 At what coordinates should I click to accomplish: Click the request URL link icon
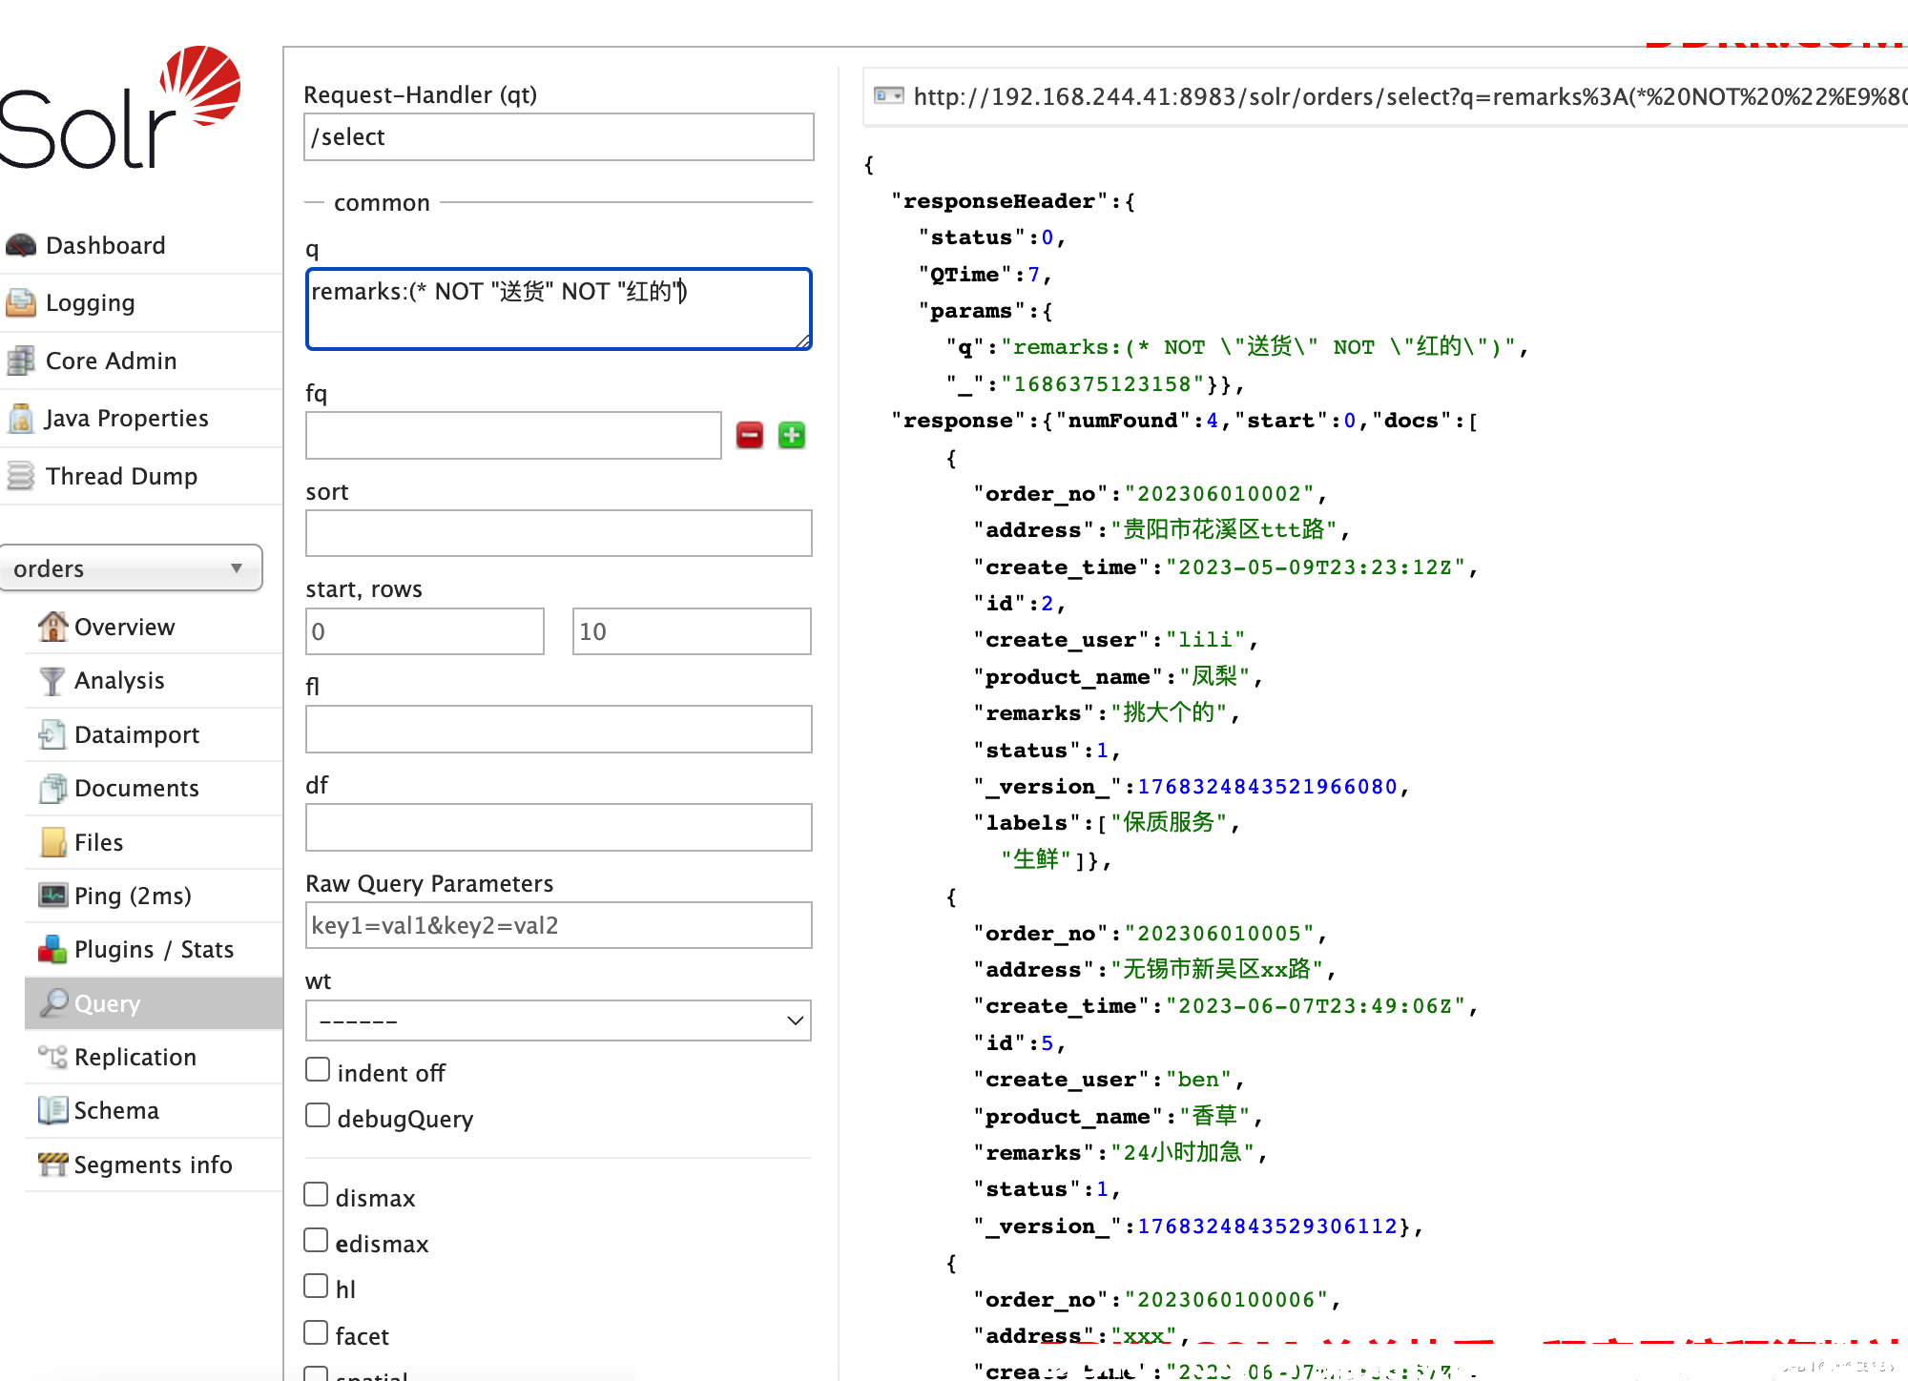coord(889,95)
